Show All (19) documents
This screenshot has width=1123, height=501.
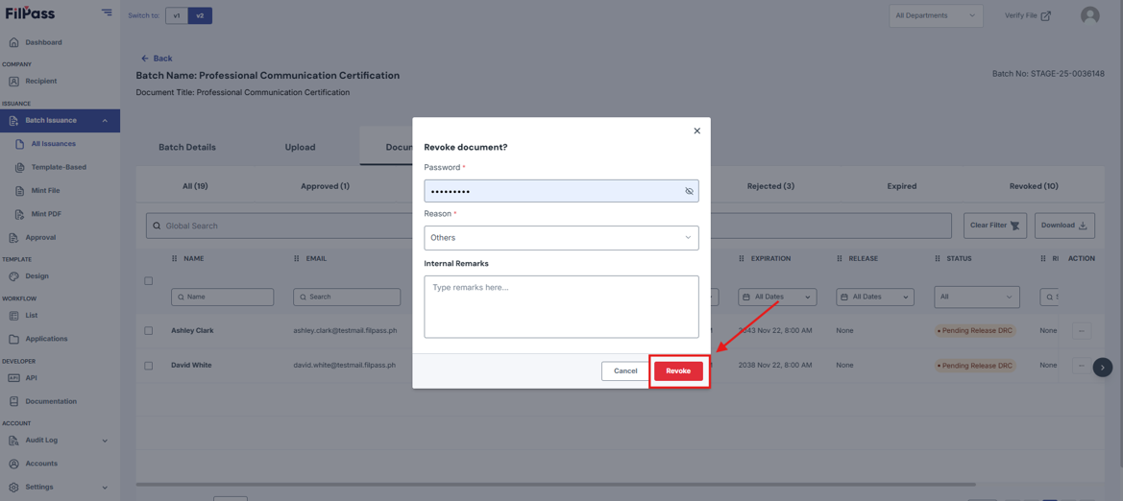pos(196,186)
